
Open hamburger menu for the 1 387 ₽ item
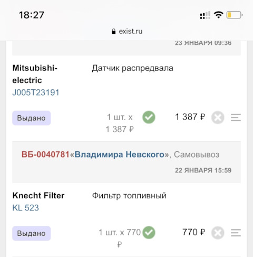pos(236,117)
